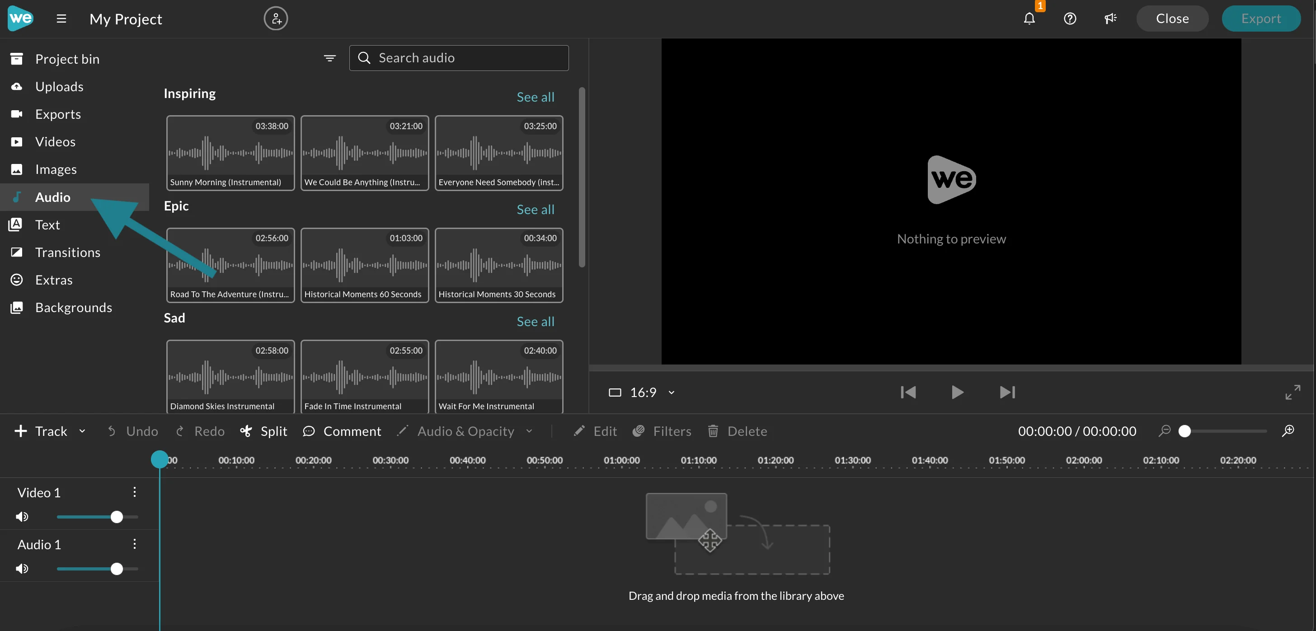See all Epic audio tracks
1316x631 pixels.
[x=535, y=209]
